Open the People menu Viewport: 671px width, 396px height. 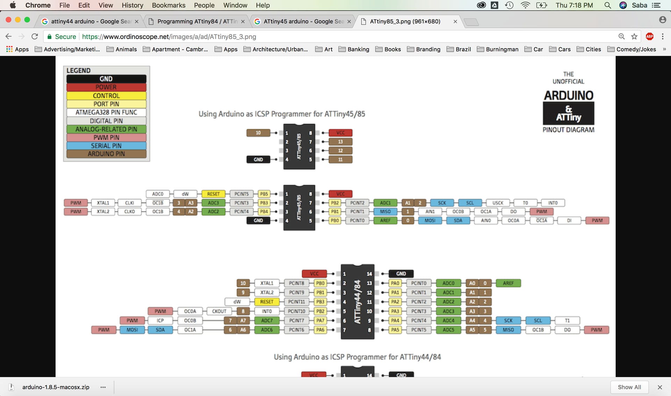pyautogui.click(x=204, y=5)
